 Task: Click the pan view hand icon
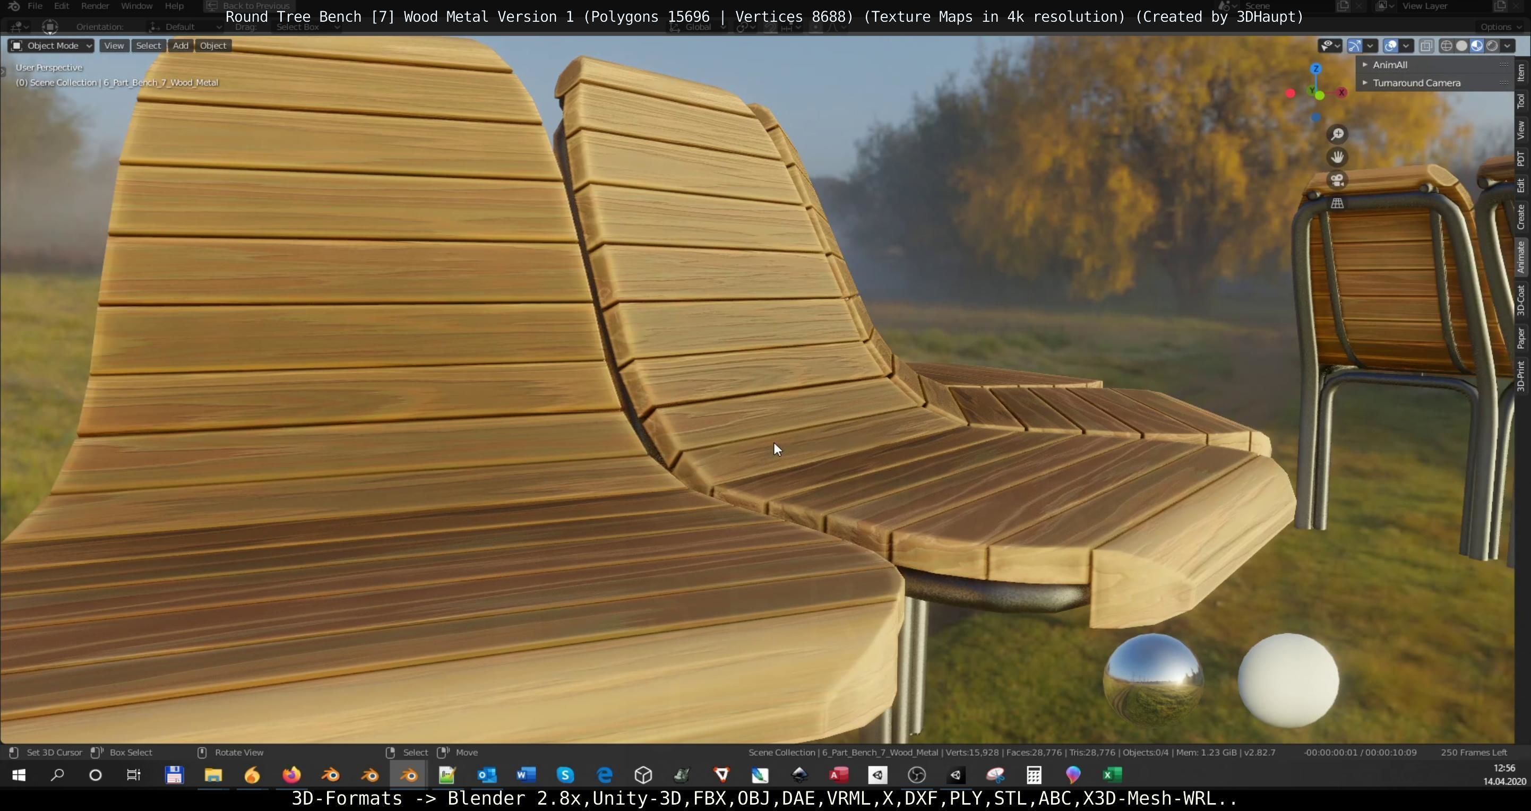1337,158
